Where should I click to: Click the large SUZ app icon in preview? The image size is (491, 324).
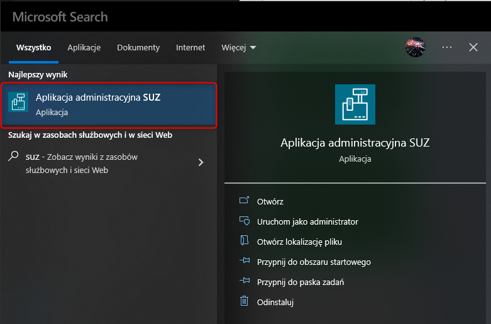point(355,104)
